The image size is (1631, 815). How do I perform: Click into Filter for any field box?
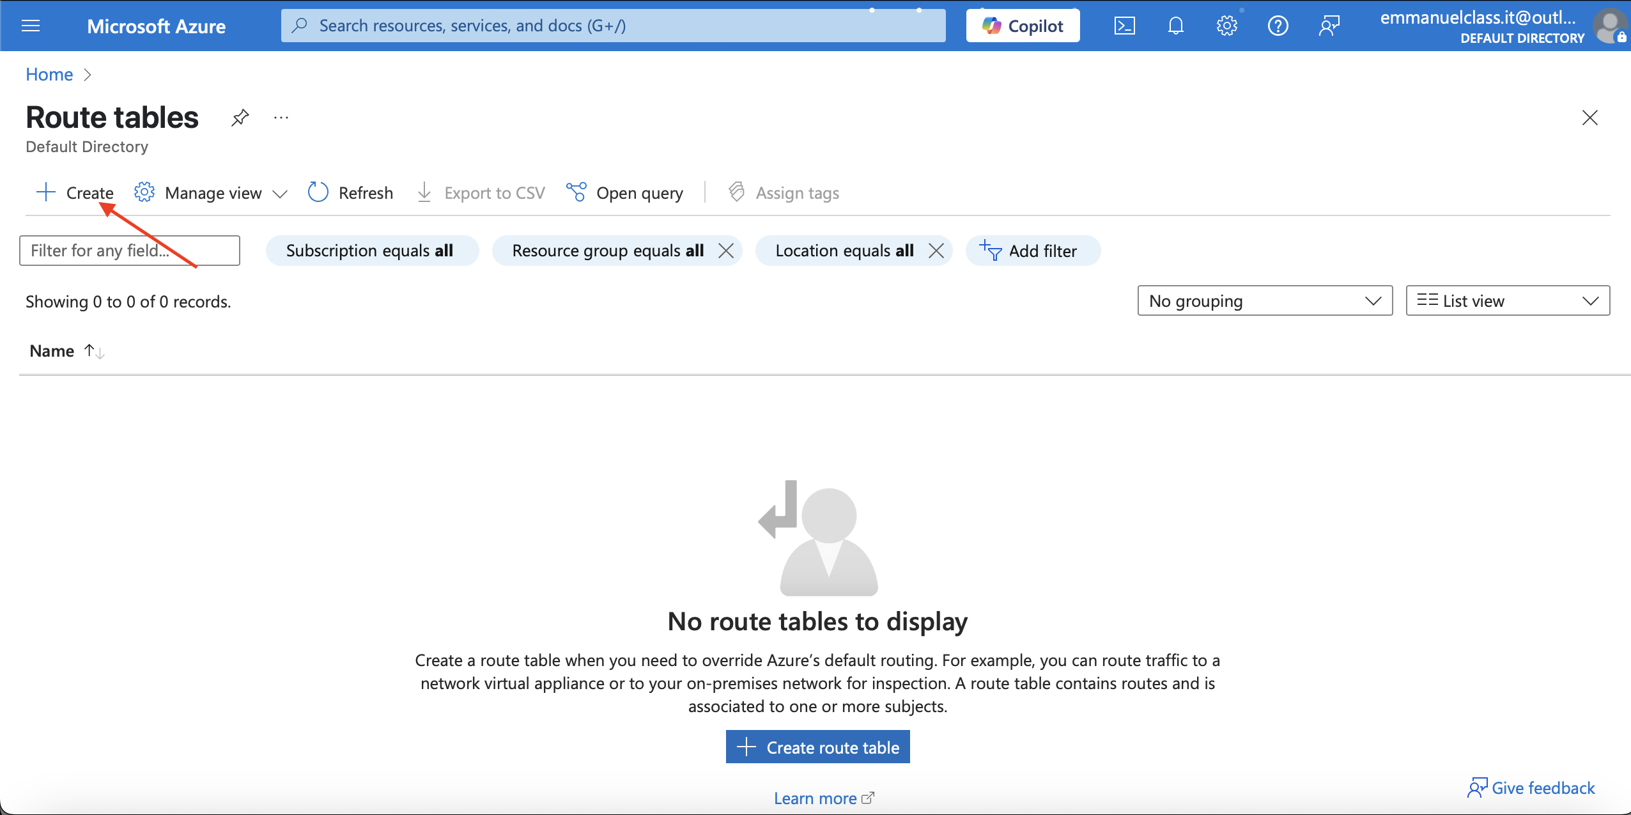click(x=130, y=251)
